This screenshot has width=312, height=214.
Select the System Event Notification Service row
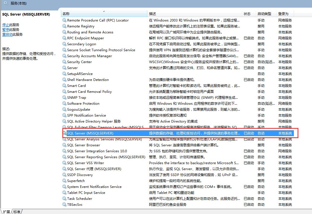click(x=177, y=187)
